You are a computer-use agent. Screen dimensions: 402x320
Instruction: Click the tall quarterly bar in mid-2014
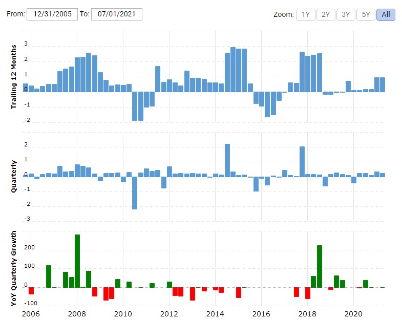pyautogui.click(x=227, y=160)
